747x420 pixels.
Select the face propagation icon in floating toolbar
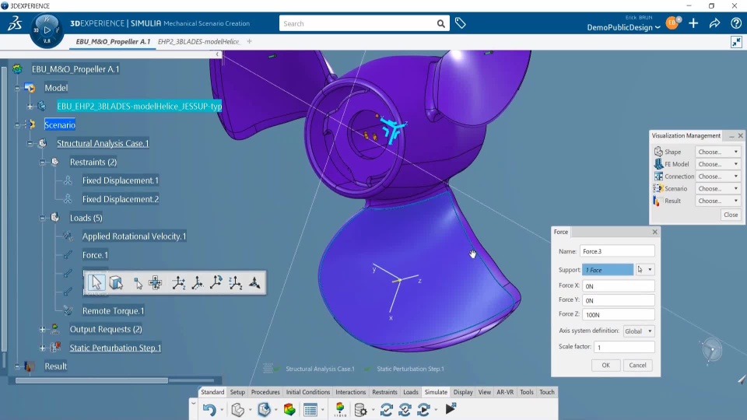[156, 283]
